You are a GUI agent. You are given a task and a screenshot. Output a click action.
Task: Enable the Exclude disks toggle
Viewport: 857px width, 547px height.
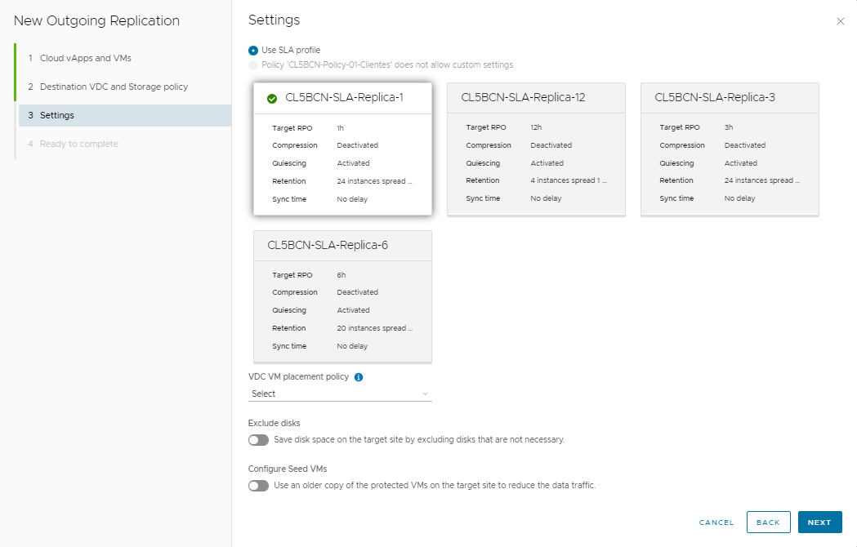[x=258, y=440]
